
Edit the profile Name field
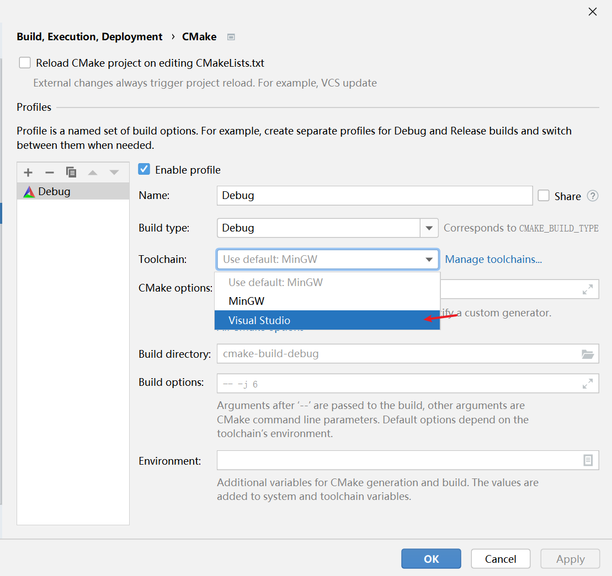click(x=375, y=196)
